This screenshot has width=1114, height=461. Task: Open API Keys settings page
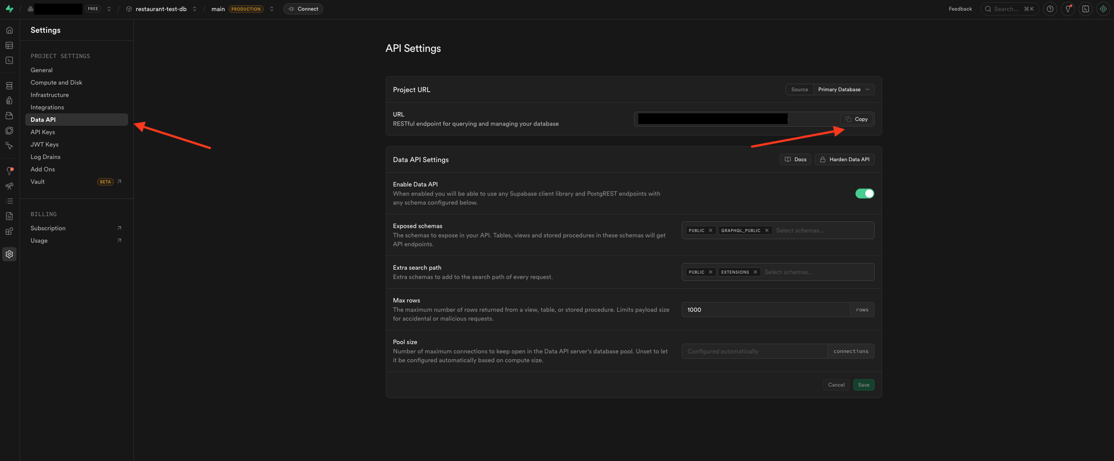pyautogui.click(x=43, y=132)
